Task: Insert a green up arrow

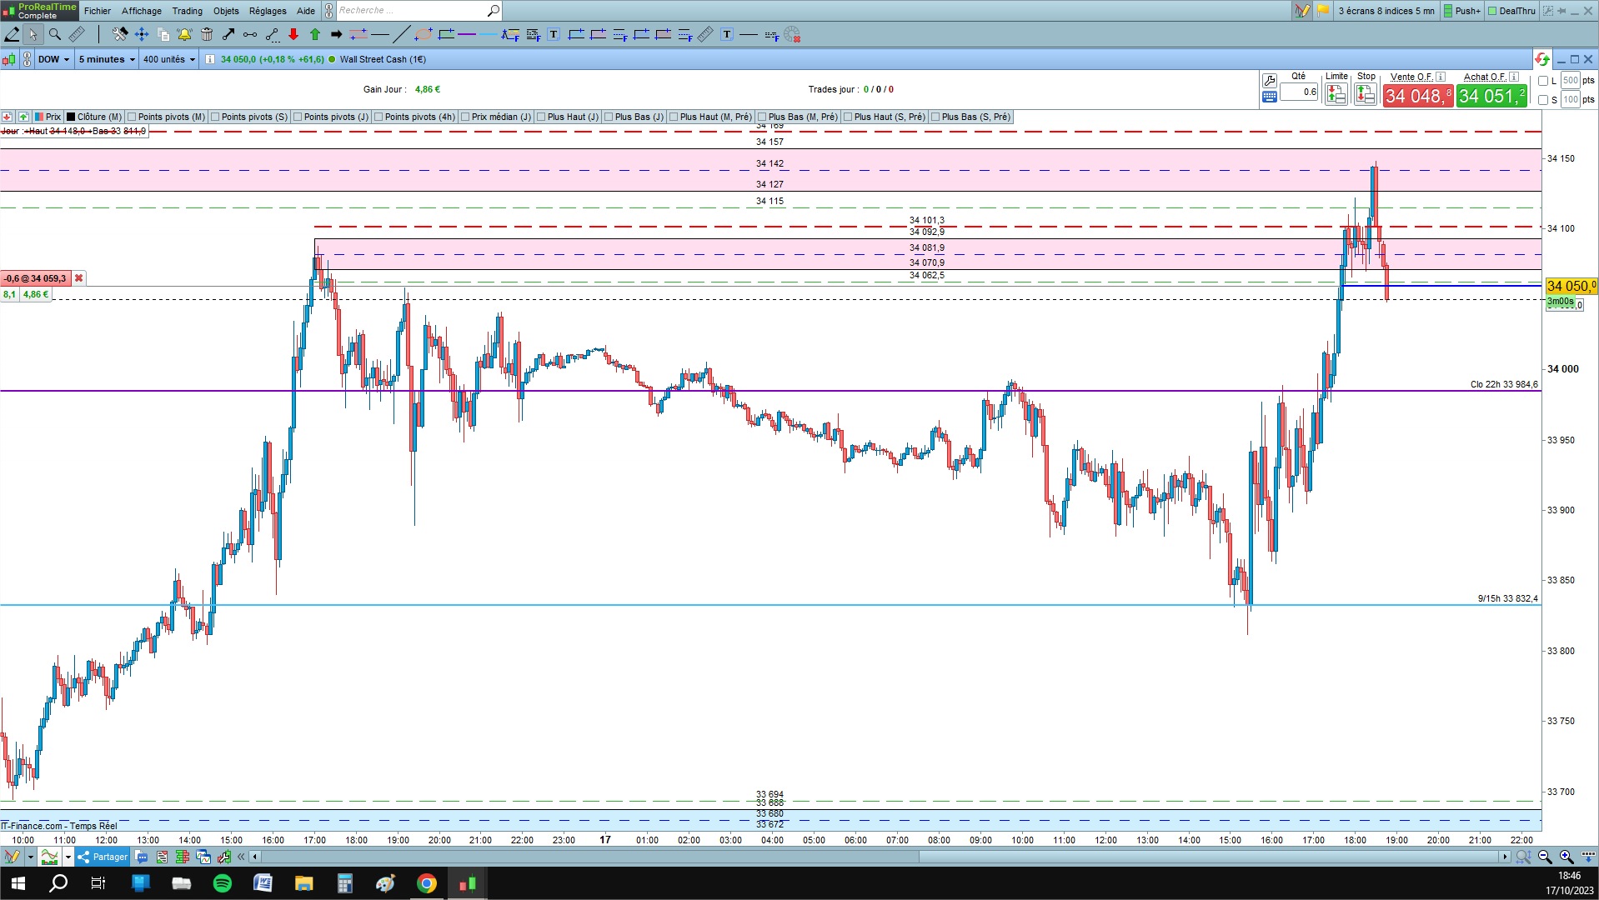Action: [315, 34]
